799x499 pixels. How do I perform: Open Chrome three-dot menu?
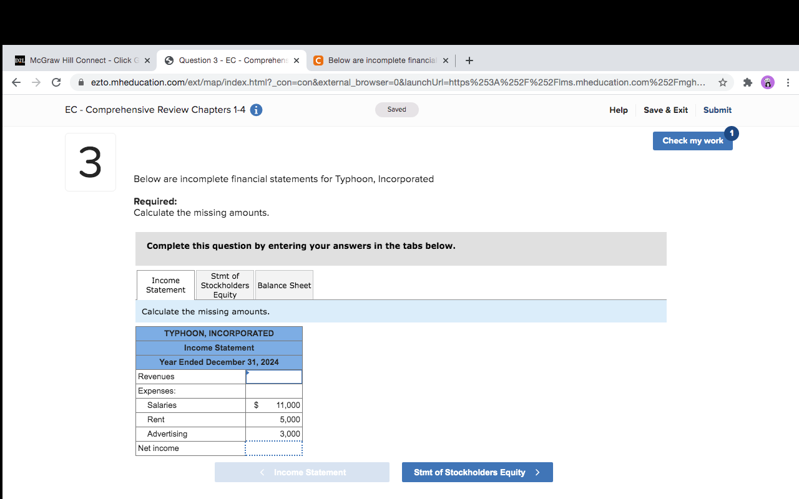788,82
